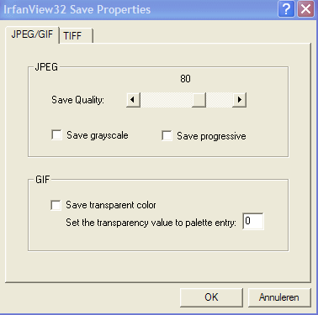Click the 'Save transparent color' label text

(x=111, y=205)
